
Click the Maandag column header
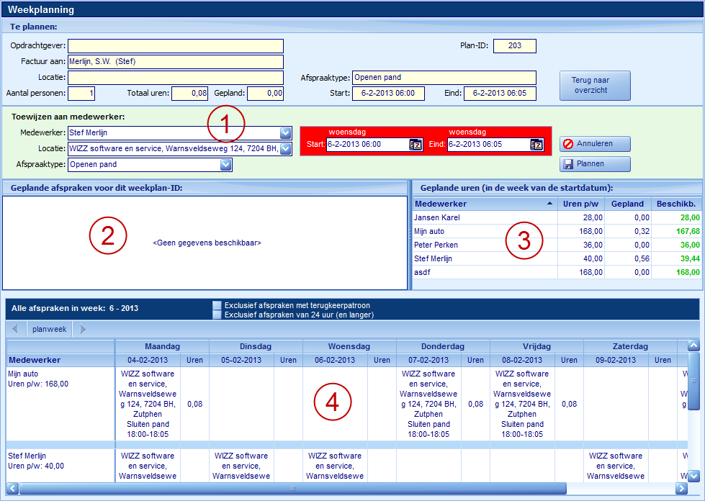162,346
